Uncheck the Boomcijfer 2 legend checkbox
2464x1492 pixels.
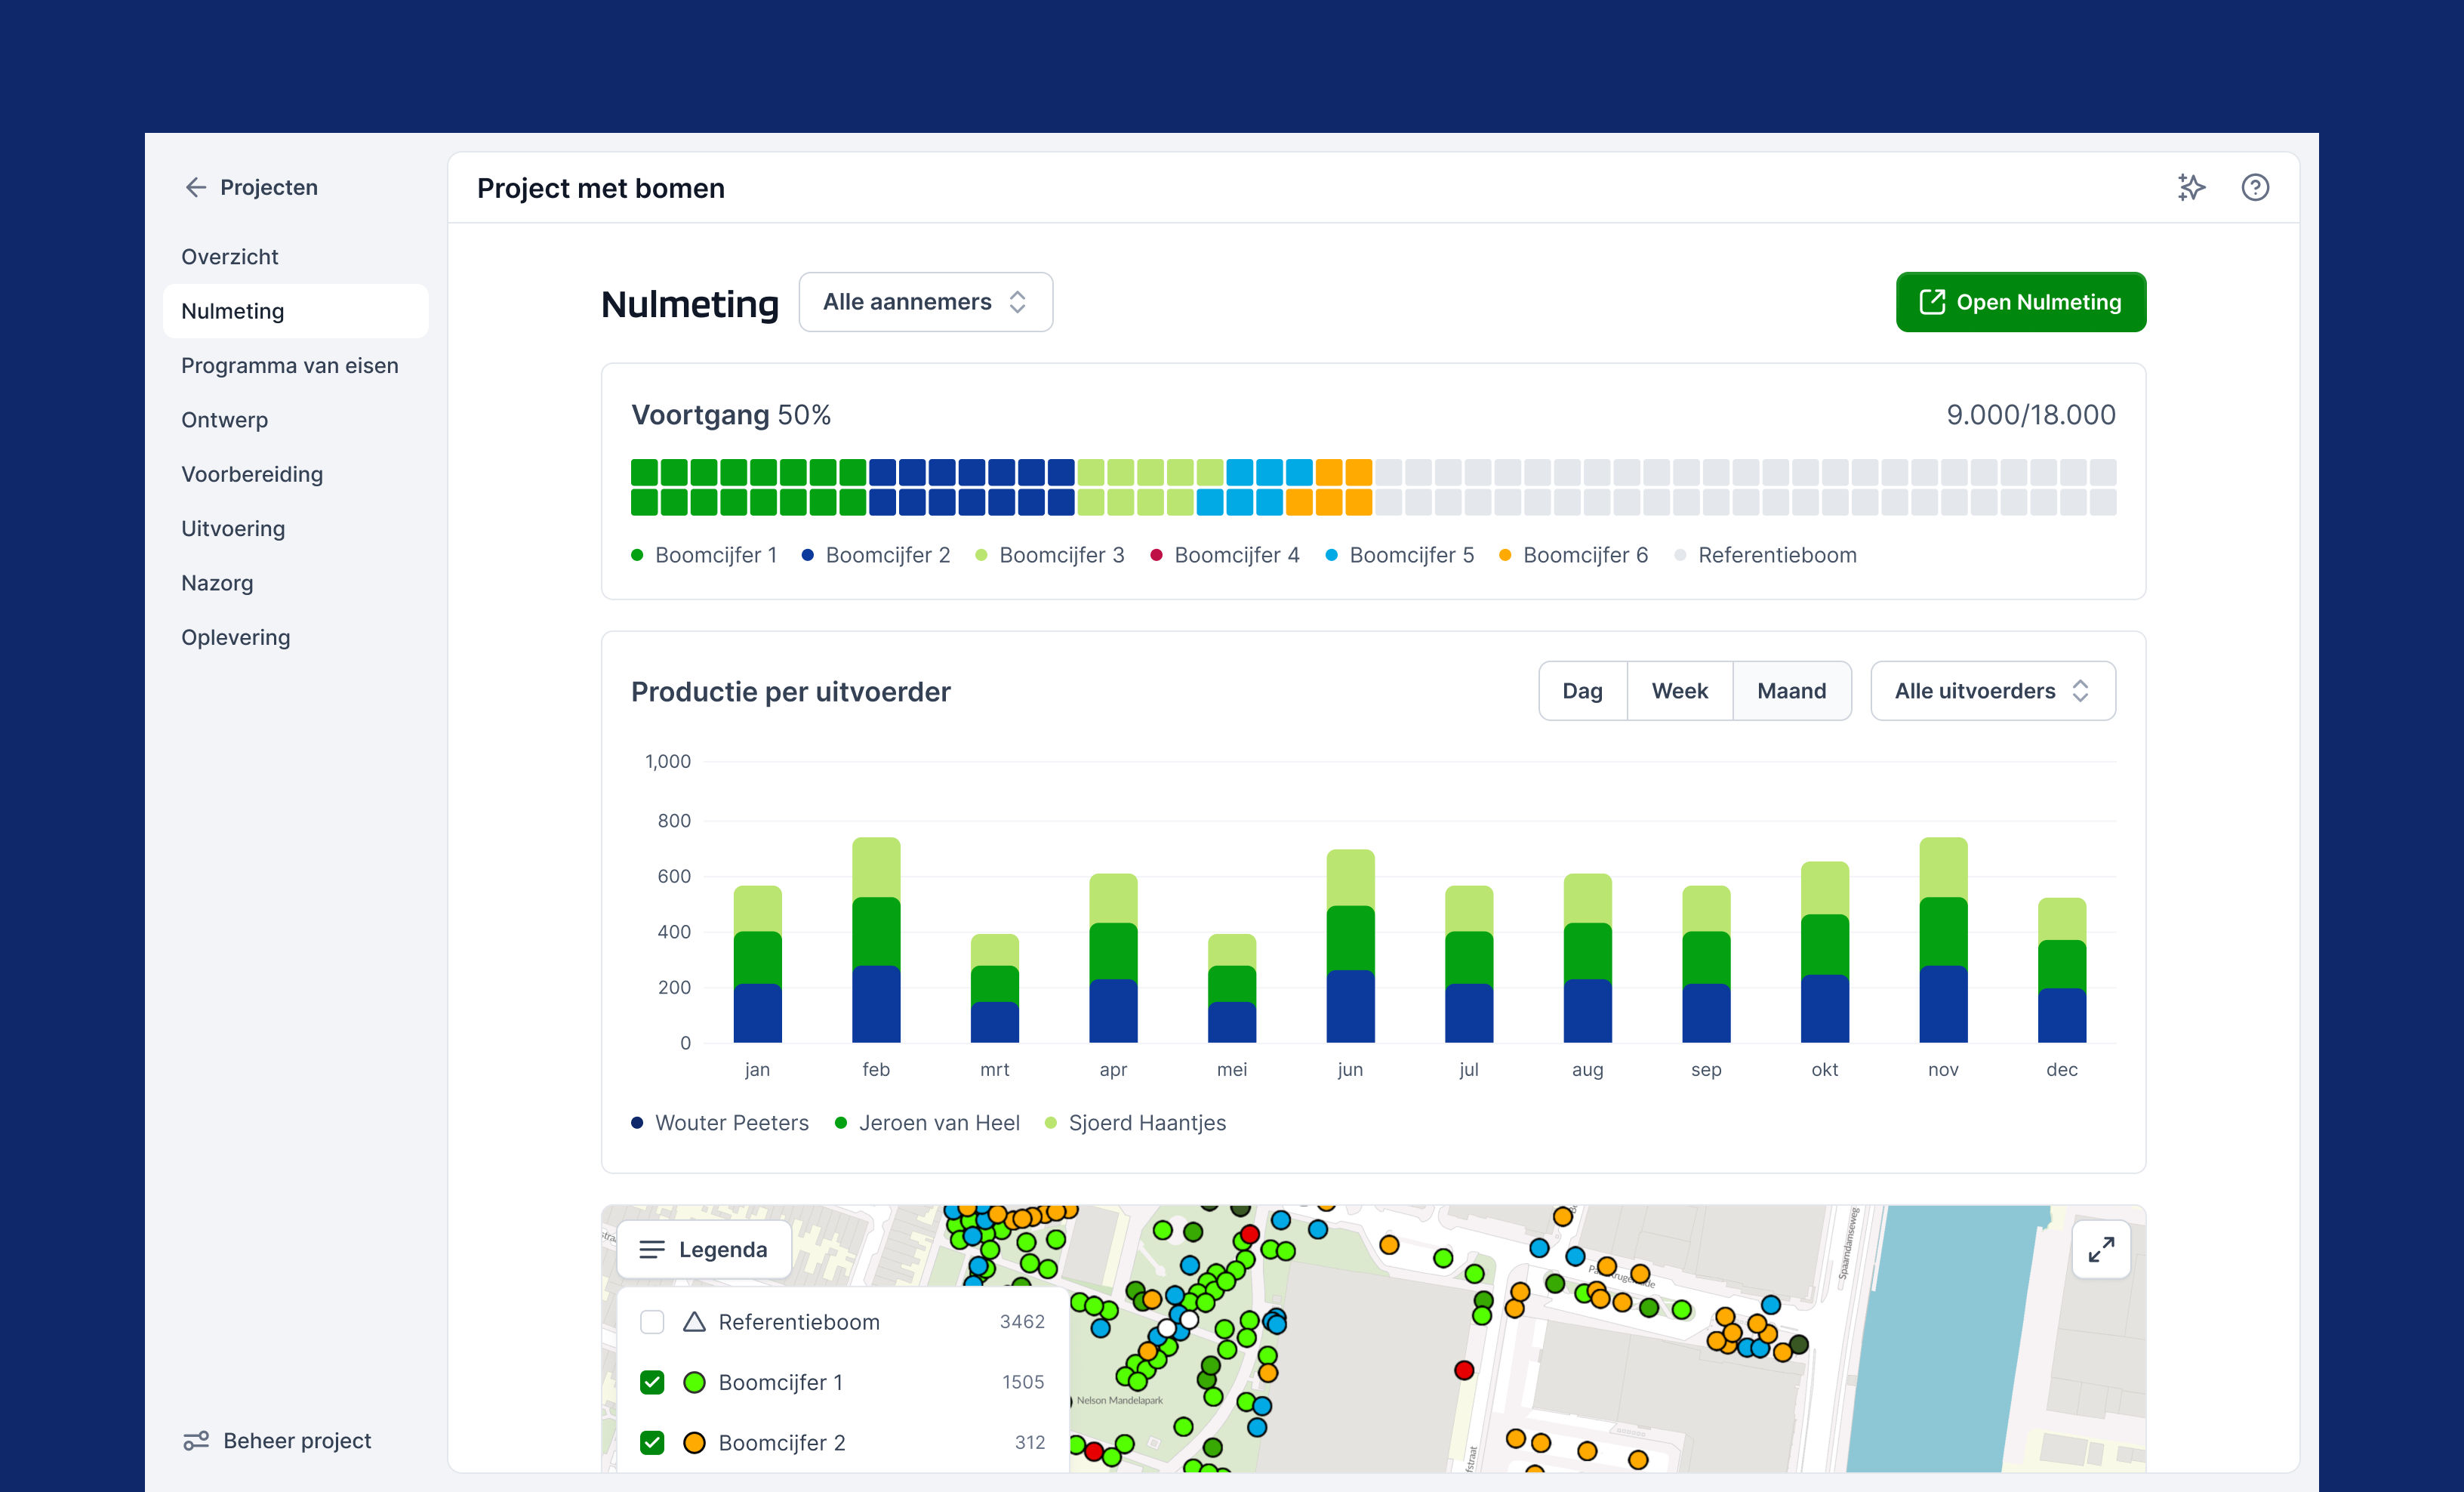click(x=652, y=1442)
